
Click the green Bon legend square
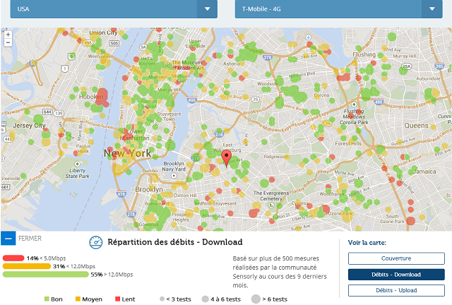pyautogui.click(x=47, y=299)
